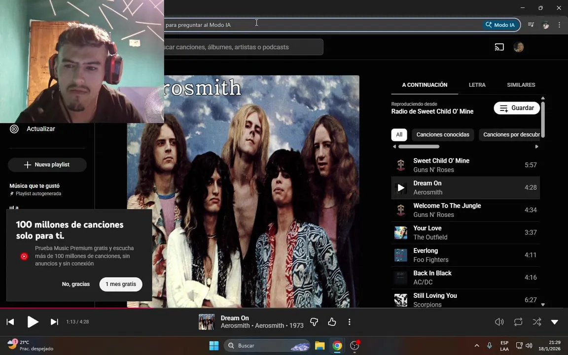Click Everlong album thumbnail
Image resolution: width=568 pixels, height=355 pixels.
click(401, 255)
